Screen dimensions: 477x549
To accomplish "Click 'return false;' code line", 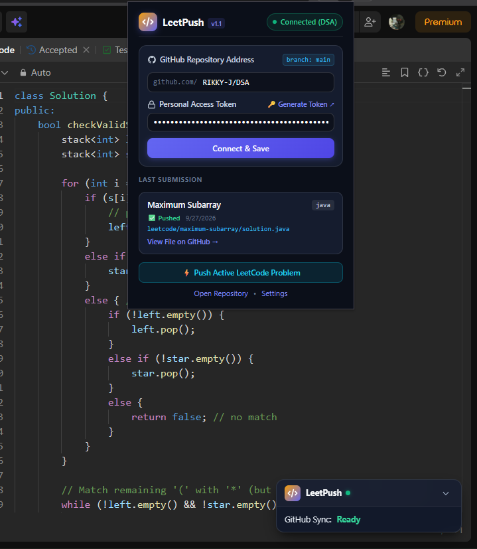I will pos(169,417).
